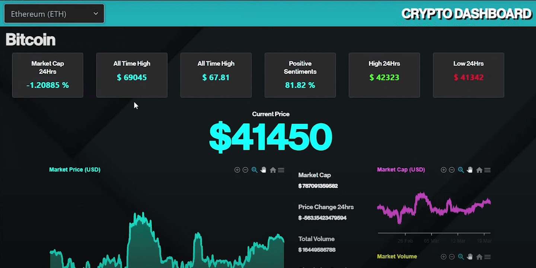Zoom in on the Market Cap chart
This screenshot has height=268, width=536.
pos(443,170)
